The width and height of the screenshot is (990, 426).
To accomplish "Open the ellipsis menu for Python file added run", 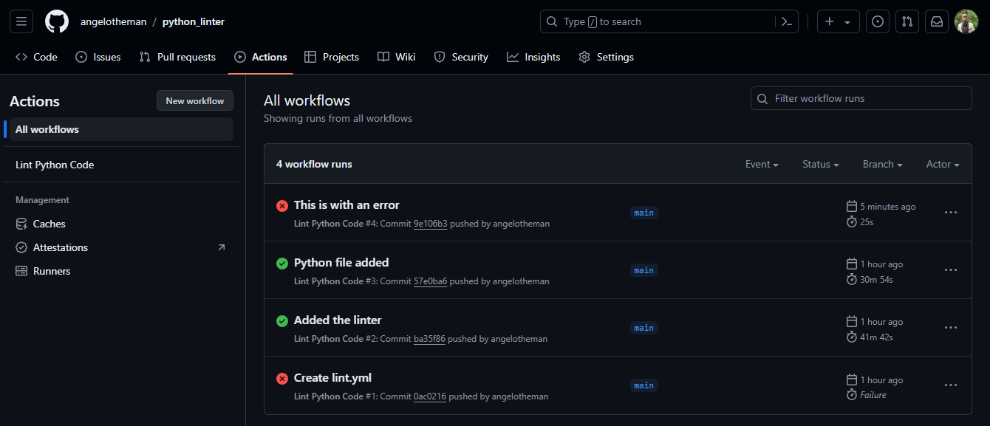I will 950,269.
